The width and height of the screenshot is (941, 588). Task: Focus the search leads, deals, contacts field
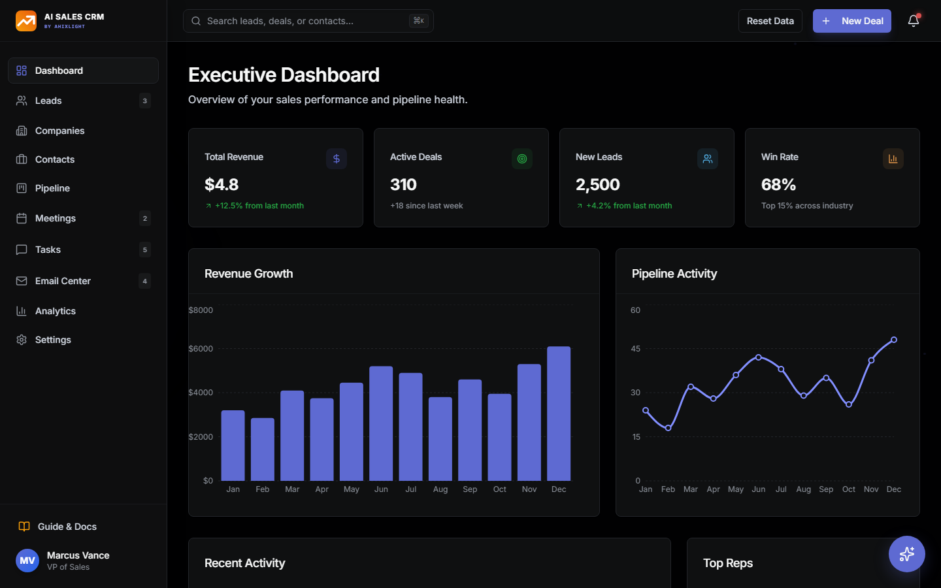click(308, 21)
